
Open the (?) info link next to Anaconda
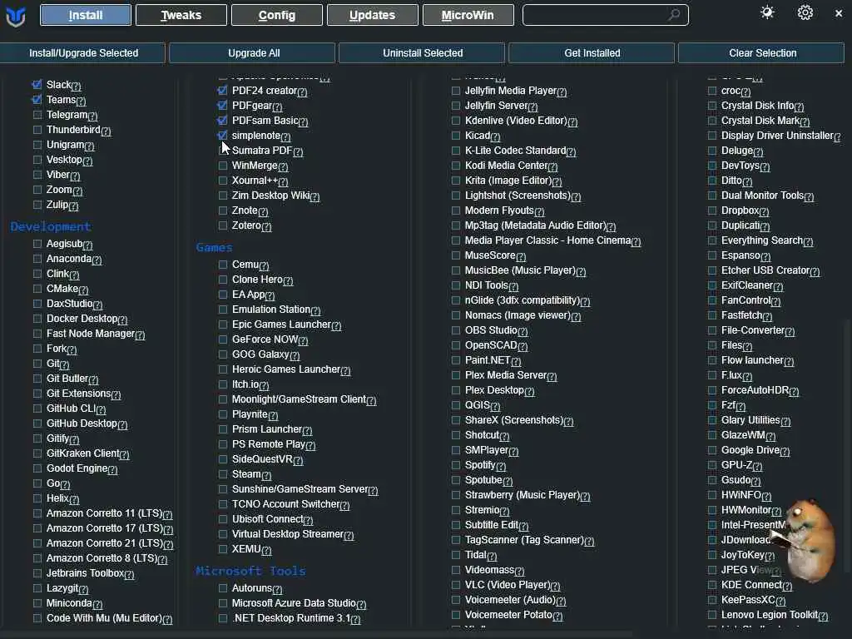[97, 260]
